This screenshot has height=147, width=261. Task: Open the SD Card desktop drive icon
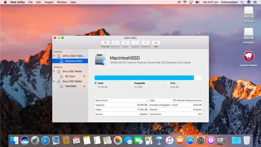[x=249, y=12]
